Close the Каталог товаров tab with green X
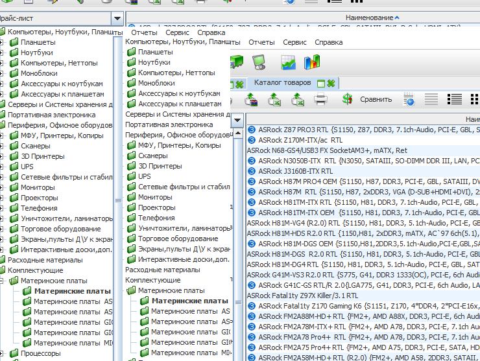The image size is (480, 361). [331, 83]
